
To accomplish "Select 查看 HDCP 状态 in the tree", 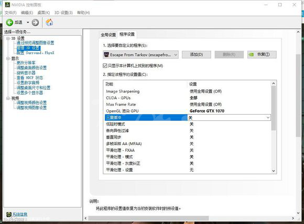I will click(x=30, y=78).
